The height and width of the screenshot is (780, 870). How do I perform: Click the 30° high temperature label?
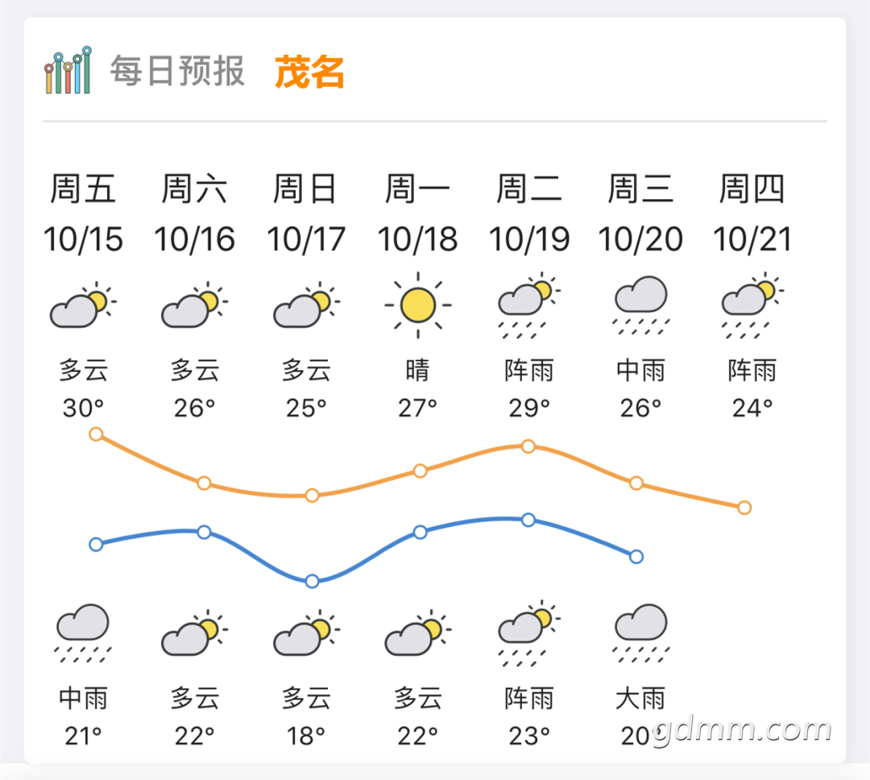83,409
